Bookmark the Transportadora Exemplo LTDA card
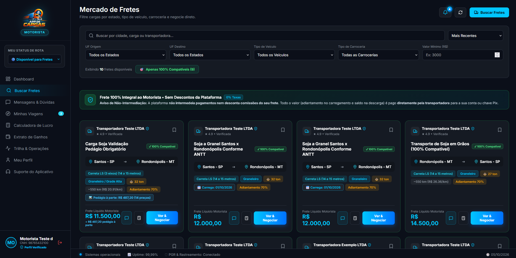Image resolution: width=516 pixels, height=258 pixels. 391,246
